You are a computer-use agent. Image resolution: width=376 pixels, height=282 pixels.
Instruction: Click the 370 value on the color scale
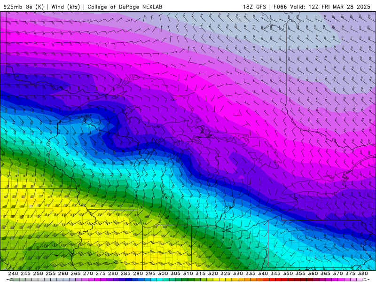tap(338, 274)
